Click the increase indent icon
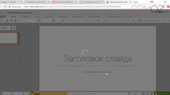This screenshot has height=95, width=170. [x=124, y=21]
